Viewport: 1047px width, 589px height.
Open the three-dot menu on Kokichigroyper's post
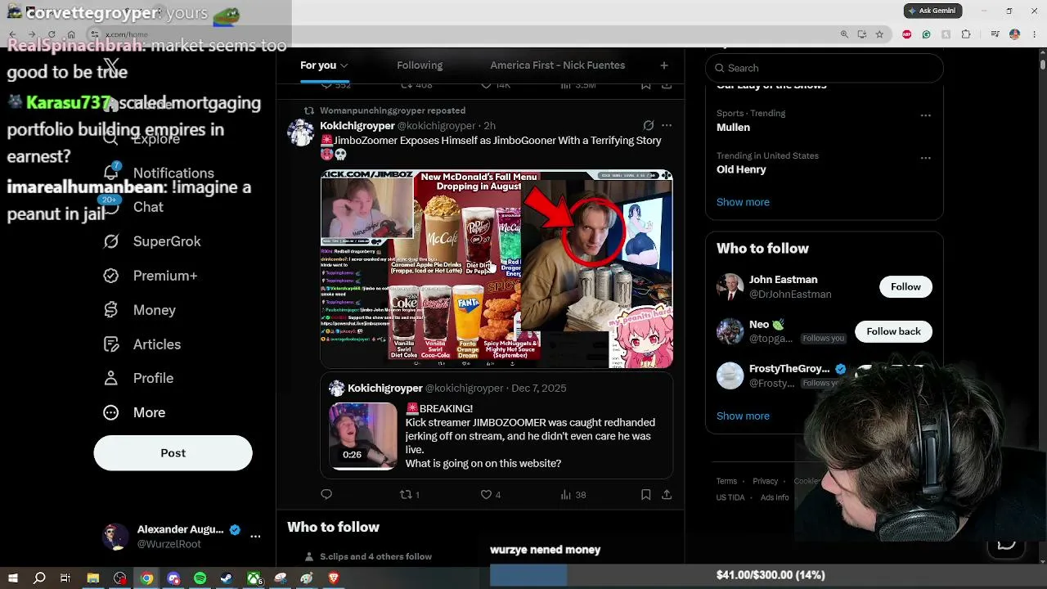667,125
